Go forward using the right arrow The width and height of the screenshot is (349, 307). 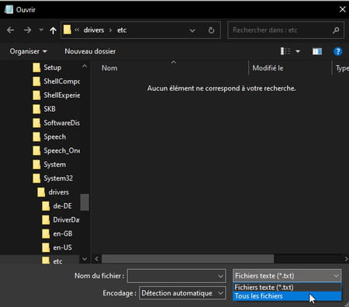(x=27, y=30)
